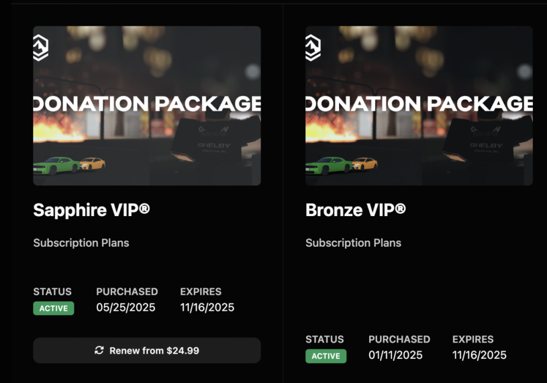547x383 pixels.
Task: Click Sapphire VIP's 11/16/2025 expiry date
Action: click(x=207, y=307)
